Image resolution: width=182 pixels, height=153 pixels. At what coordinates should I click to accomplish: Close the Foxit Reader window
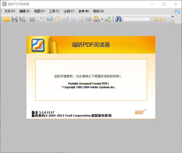[x=176, y=4]
